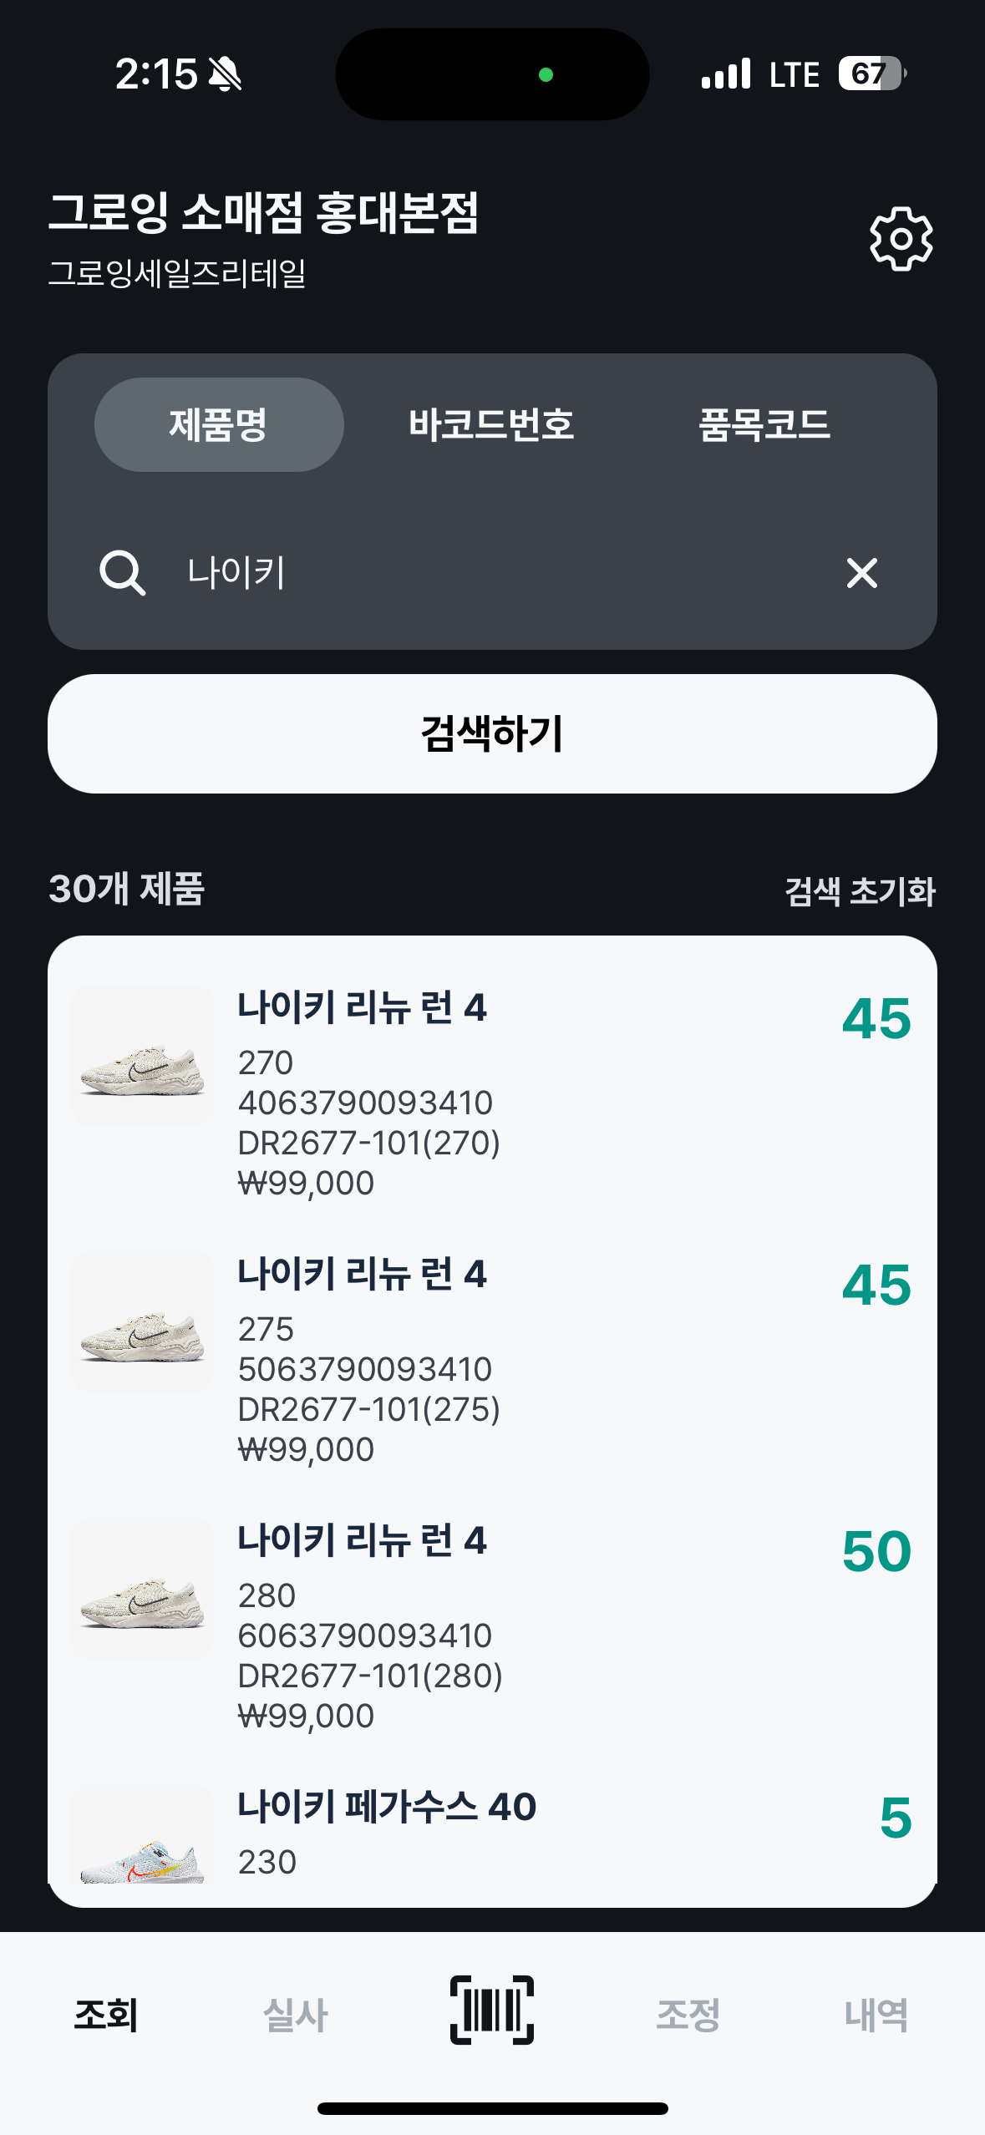985x2135 pixels.
Task: Tap the barcode scanner icon
Action: point(492,2010)
